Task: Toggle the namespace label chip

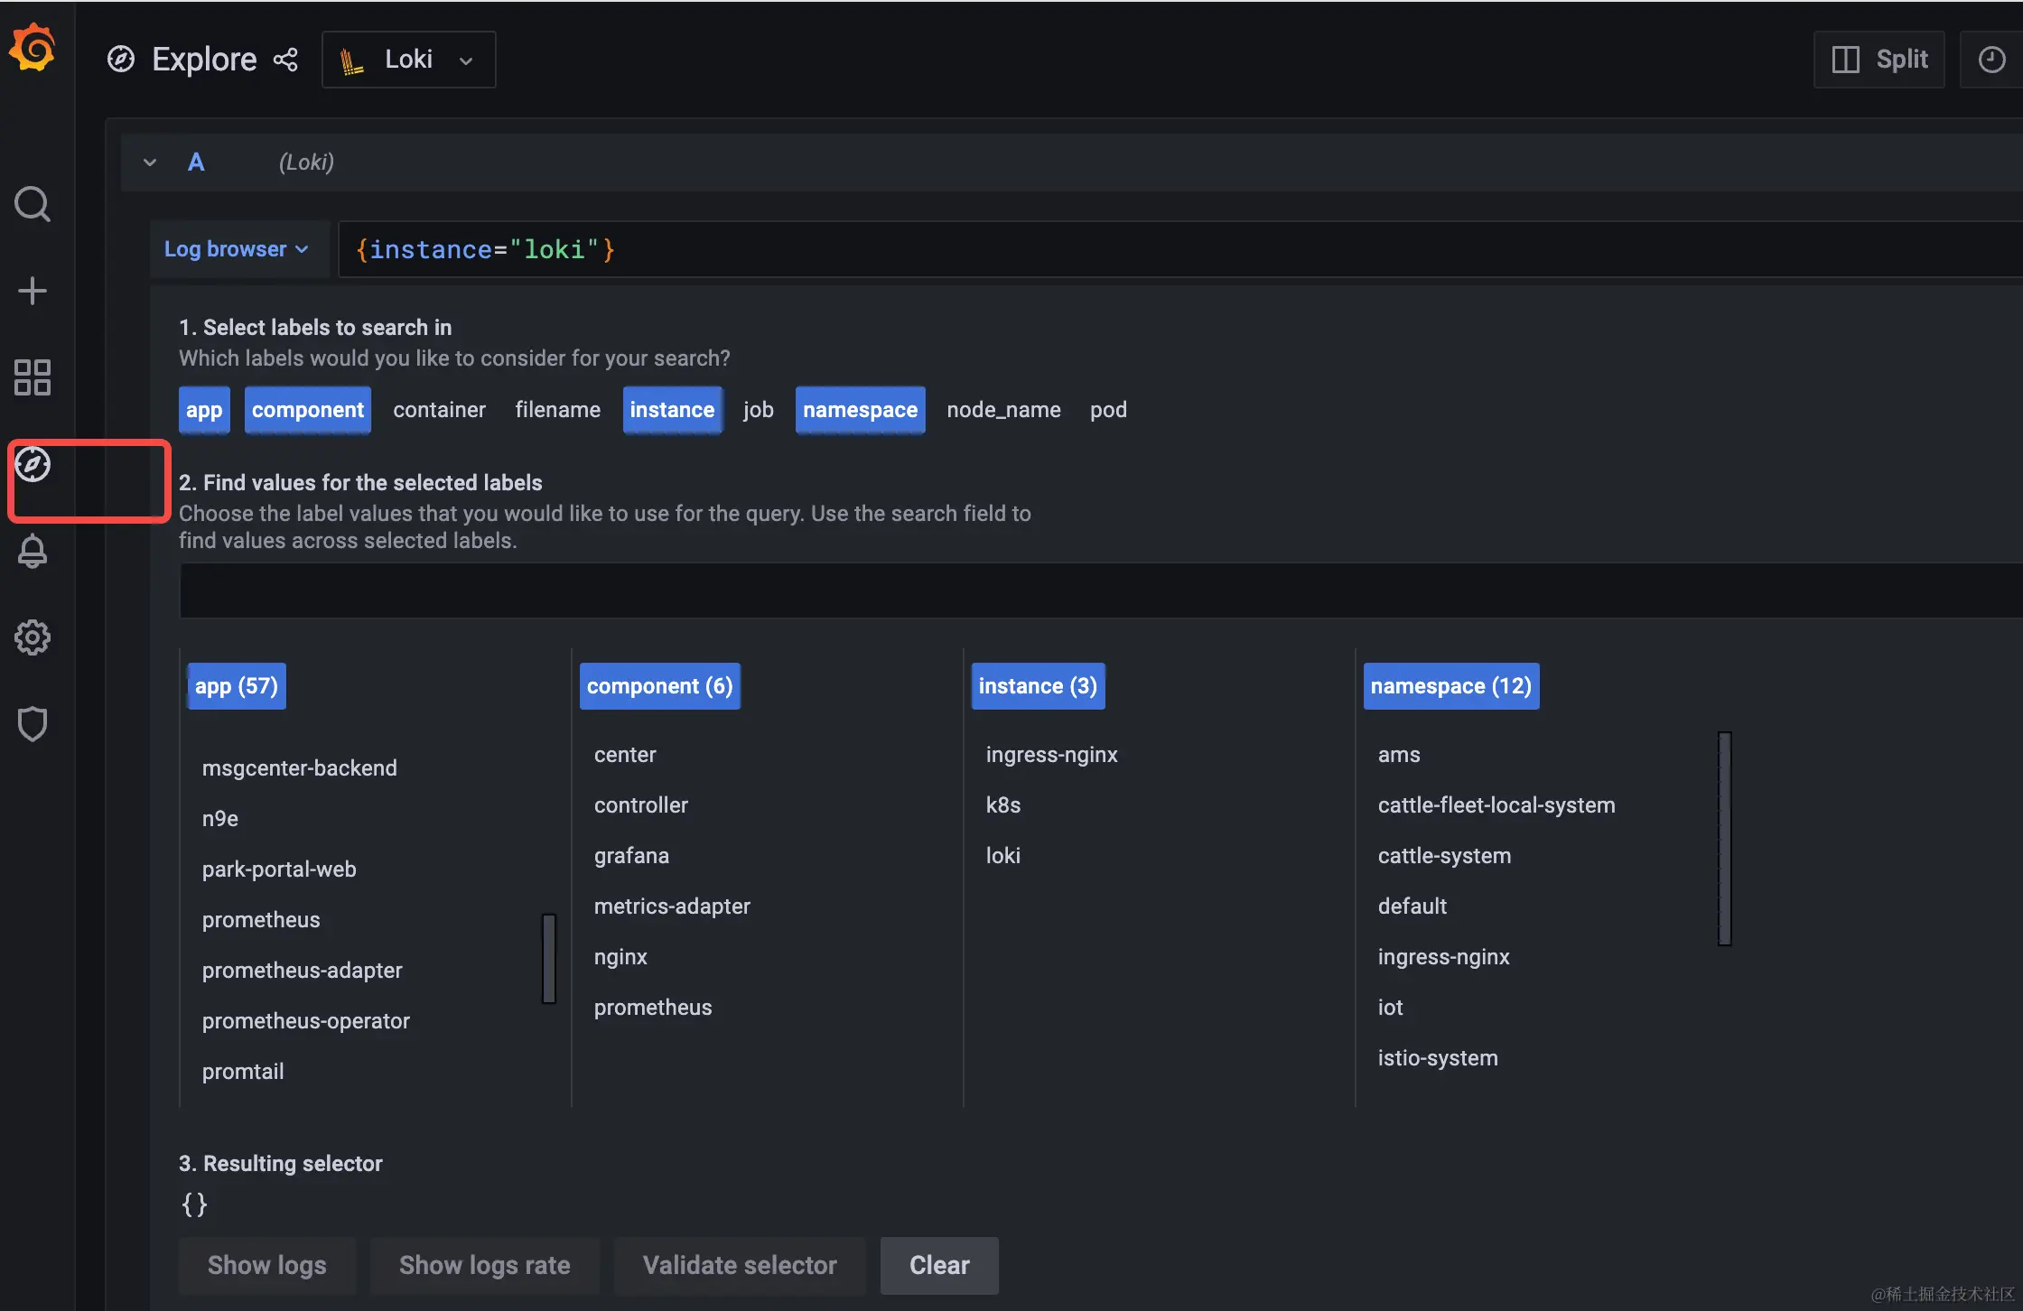Action: tap(861, 410)
